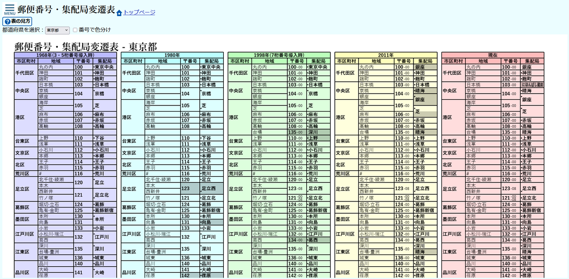569x279 pixels.
Task: Go to the トップページ link
Action: [139, 12]
